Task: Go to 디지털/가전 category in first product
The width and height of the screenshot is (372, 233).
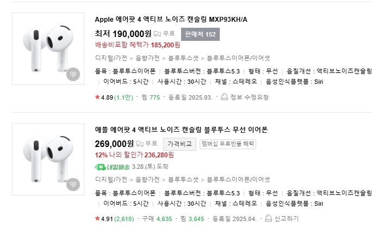Action: pos(111,57)
